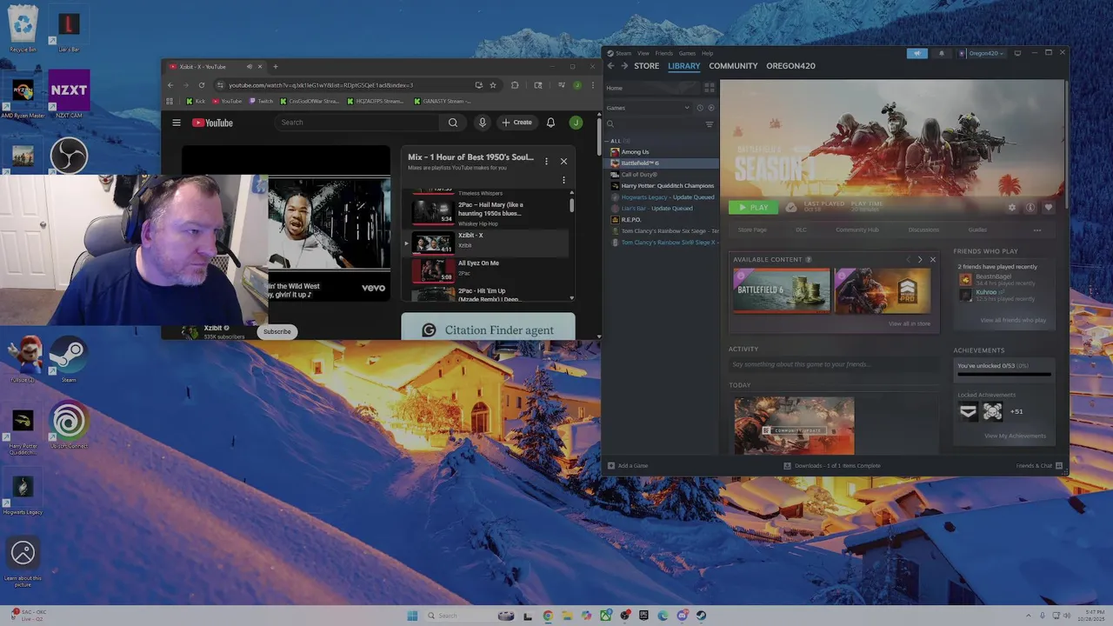Click YouTube search input field
The image size is (1113, 626).
[358, 123]
